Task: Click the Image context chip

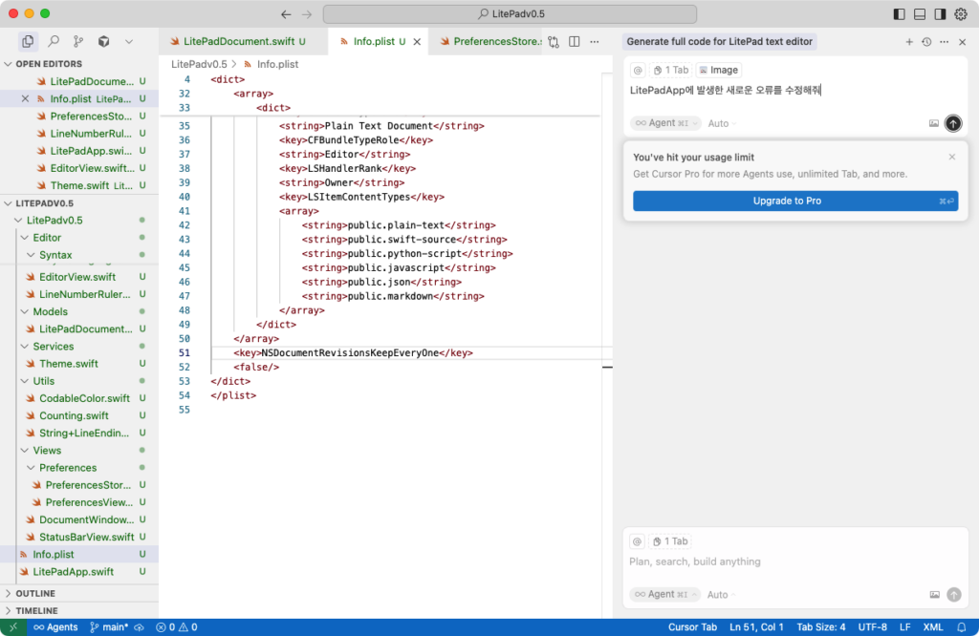Action: click(718, 70)
